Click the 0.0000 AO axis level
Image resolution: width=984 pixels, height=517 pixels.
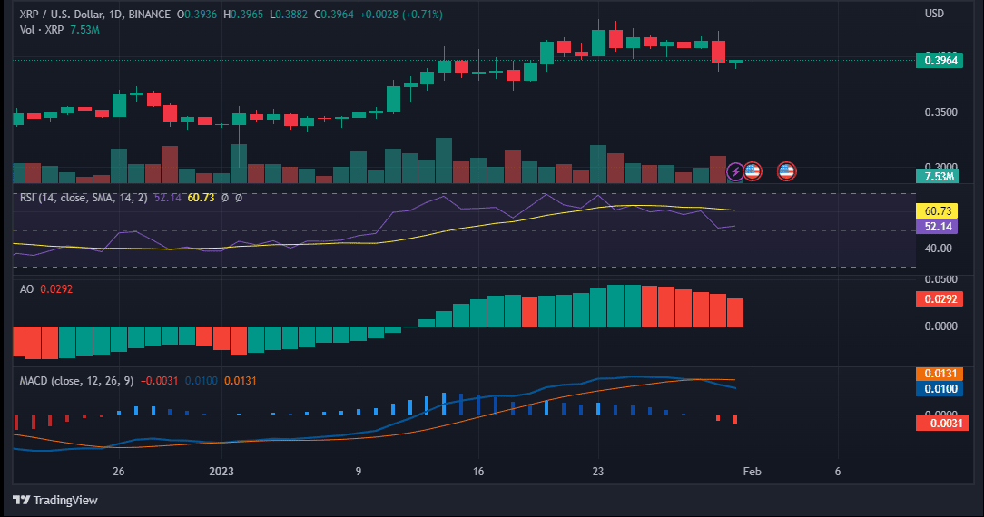940,326
